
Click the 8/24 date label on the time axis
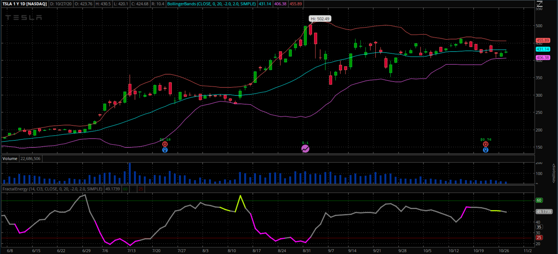[x=282, y=251]
